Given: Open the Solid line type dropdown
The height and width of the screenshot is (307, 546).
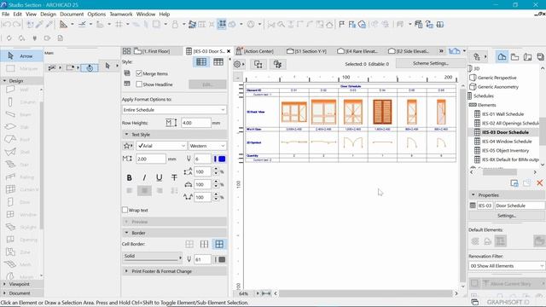Looking at the screenshot, I should click(153, 257).
